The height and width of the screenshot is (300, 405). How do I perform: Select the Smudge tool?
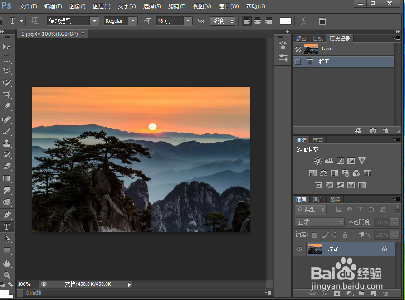click(7, 191)
